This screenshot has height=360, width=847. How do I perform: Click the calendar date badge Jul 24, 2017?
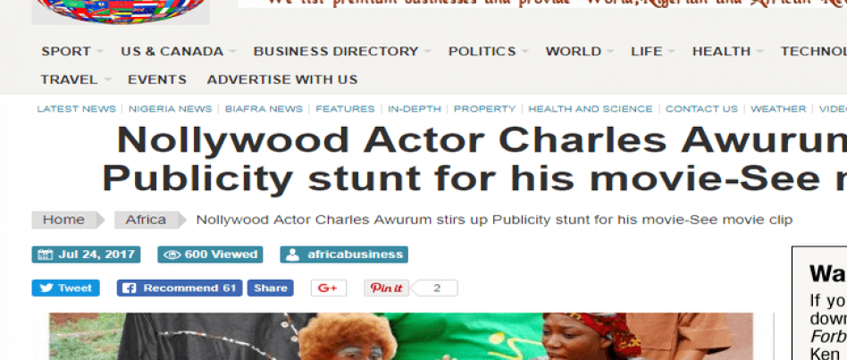(x=86, y=255)
